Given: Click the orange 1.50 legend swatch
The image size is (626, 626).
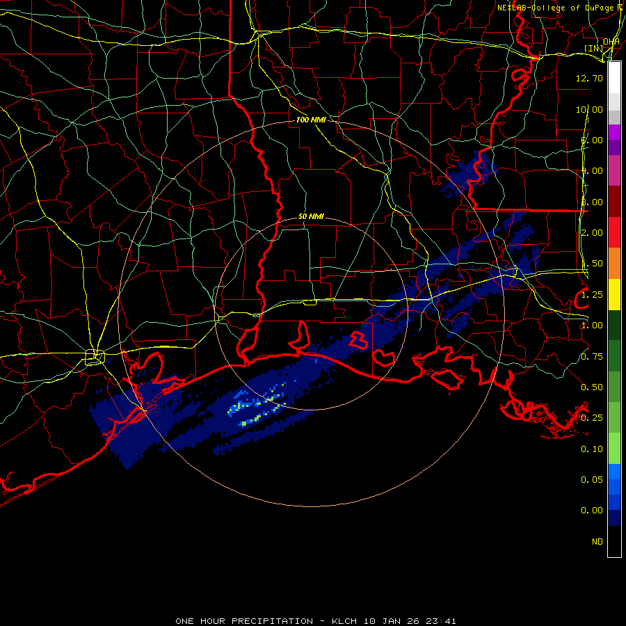Looking at the screenshot, I should (x=614, y=263).
